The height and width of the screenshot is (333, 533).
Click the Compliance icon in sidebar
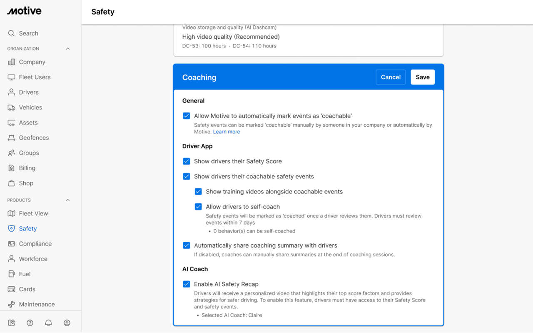[x=11, y=244]
